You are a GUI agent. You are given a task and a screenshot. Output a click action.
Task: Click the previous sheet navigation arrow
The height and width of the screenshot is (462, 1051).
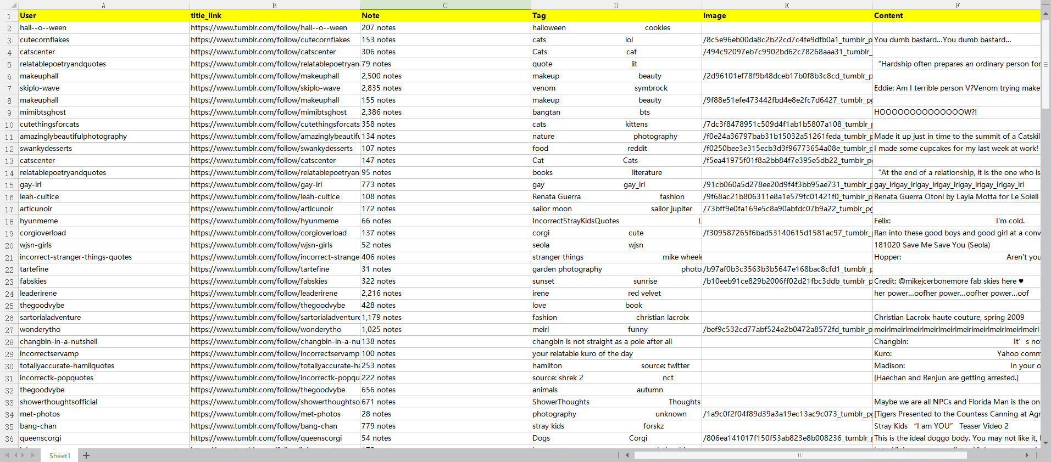pos(15,455)
